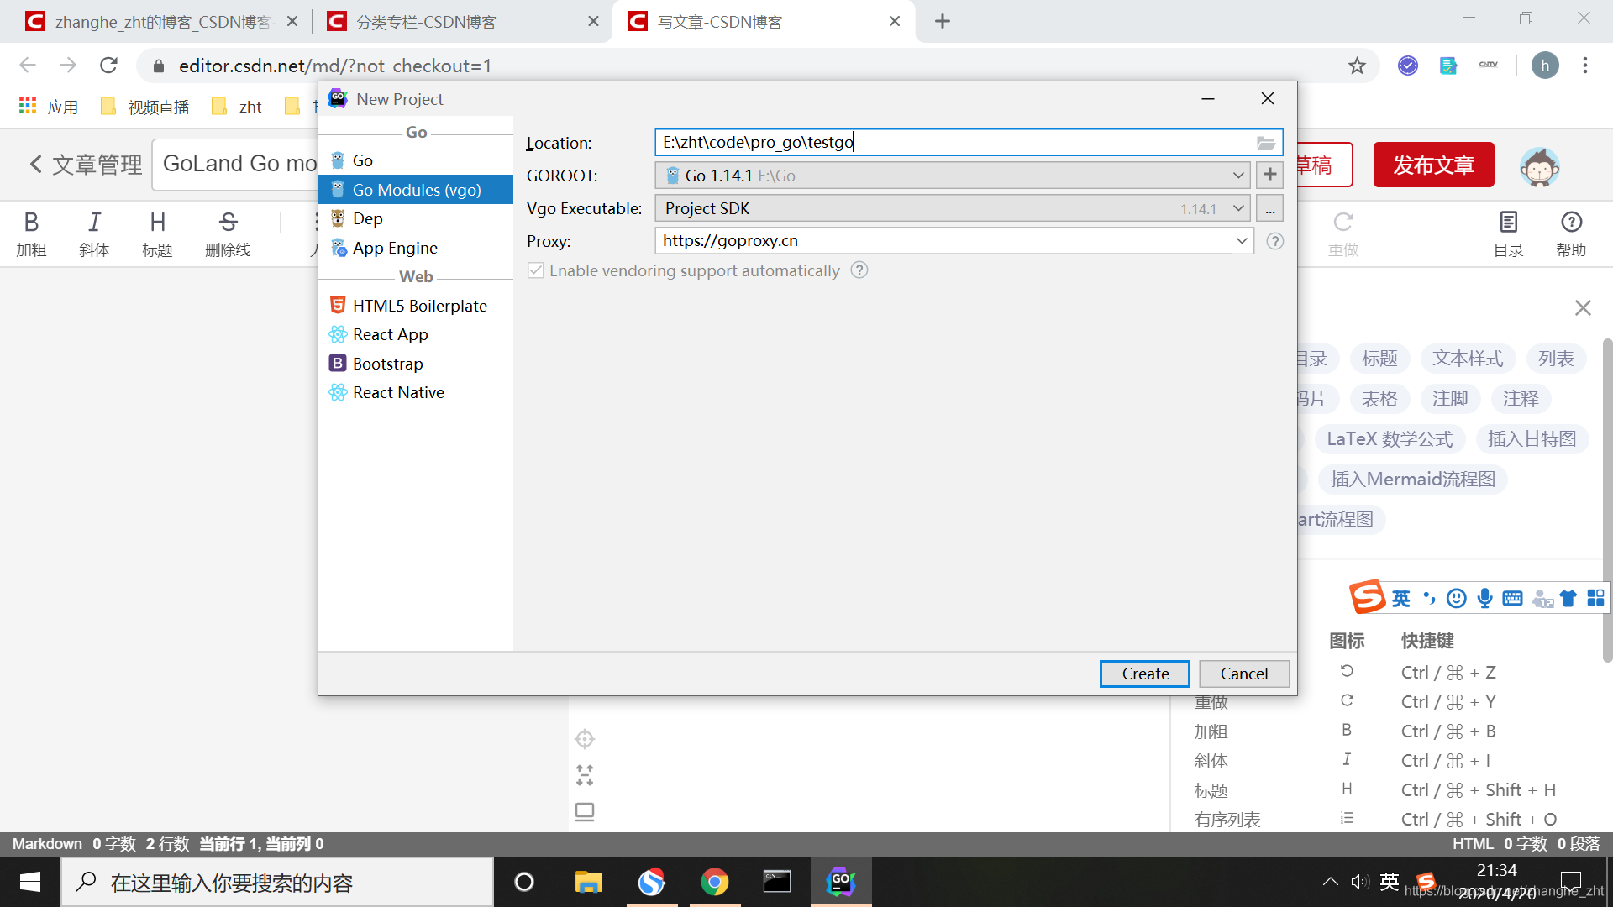
Task: Click help icon beside vendoring support option
Action: [x=859, y=270]
